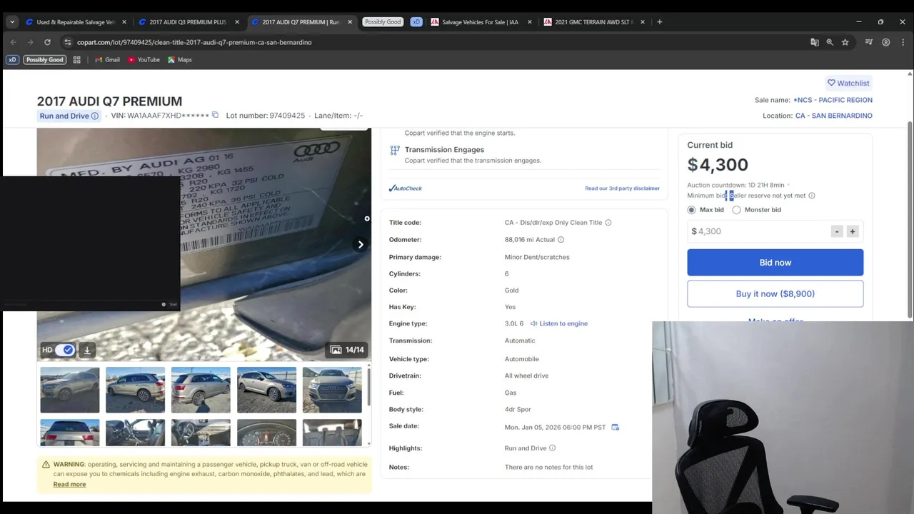Bookmark this page with the star icon
Viewport: 914px width, 514px height.
845,42
